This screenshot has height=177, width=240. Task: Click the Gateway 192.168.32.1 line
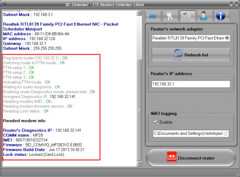24,43
